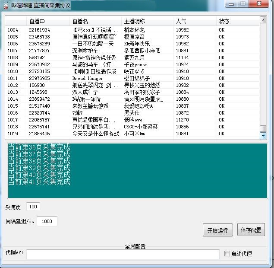Click the log line 当前第41页采集完成
The height and width of the screenshot is (268, 274).
[x=39, y=182]
